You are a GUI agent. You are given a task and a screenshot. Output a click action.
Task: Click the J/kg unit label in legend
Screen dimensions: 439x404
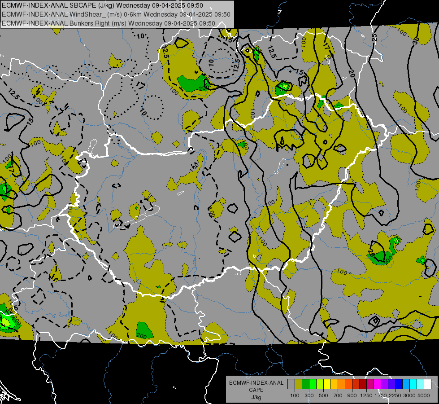(256, 397)
